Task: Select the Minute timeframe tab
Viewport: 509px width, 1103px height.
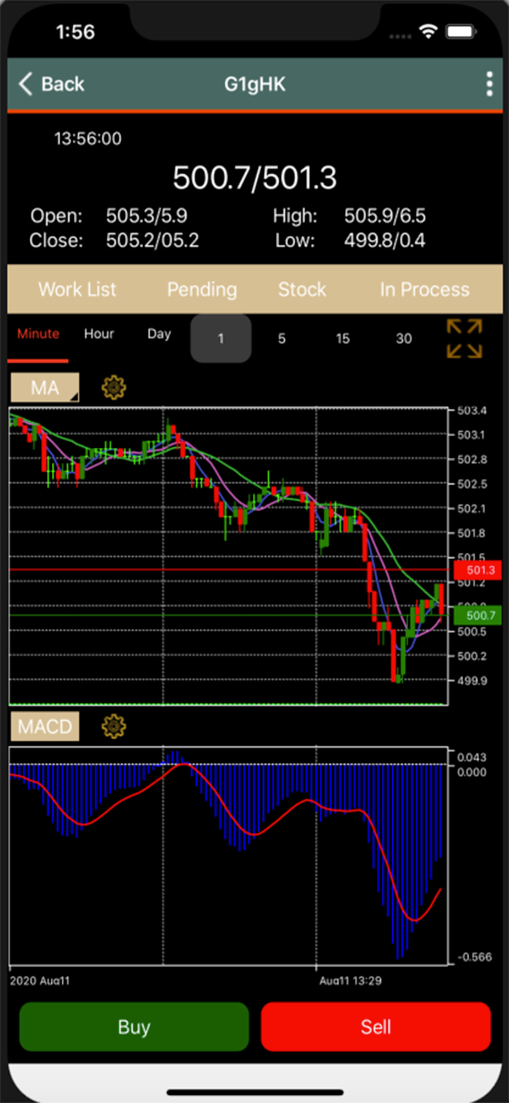Action: pyautogui.click(x=38, y=334)
